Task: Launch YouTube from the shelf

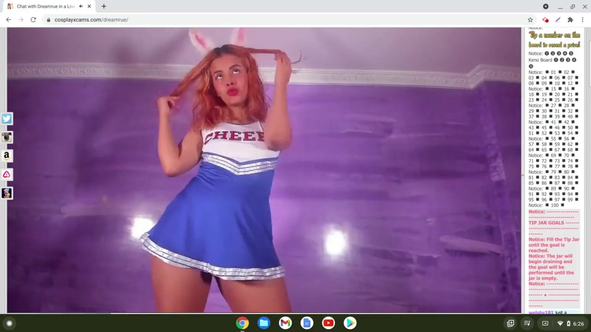Action: tap(328, 323)
